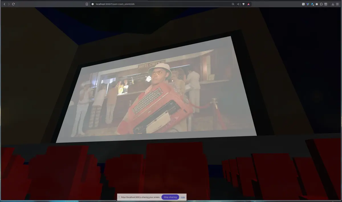Viewport: 342px width, 202px height.
Task: Select the center red theater seat
Action: point(175,168)
